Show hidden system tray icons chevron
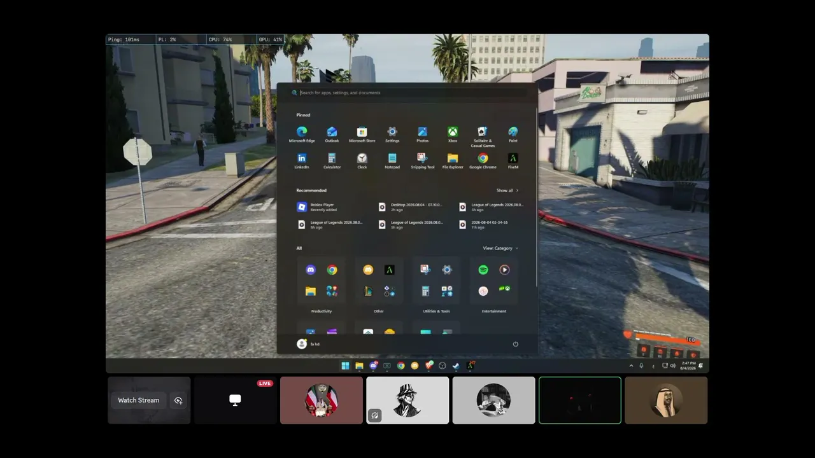 pos(631,366)
